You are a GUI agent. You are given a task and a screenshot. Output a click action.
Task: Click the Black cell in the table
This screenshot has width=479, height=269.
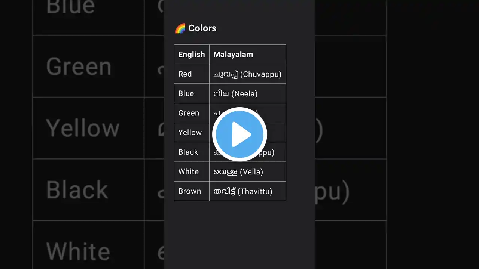(x=192, y=152)
